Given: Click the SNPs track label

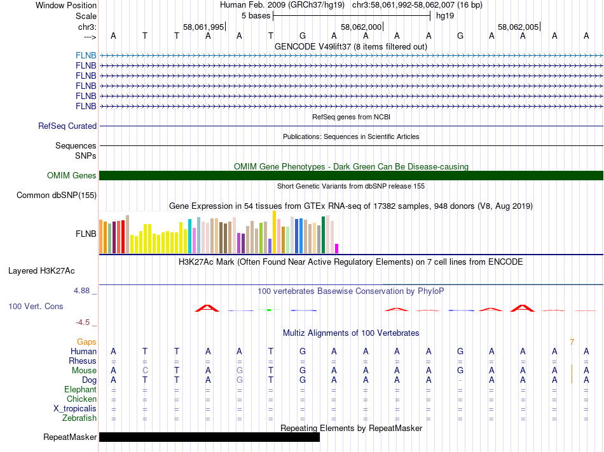Looking at the screenshot, I should (86, 156).
